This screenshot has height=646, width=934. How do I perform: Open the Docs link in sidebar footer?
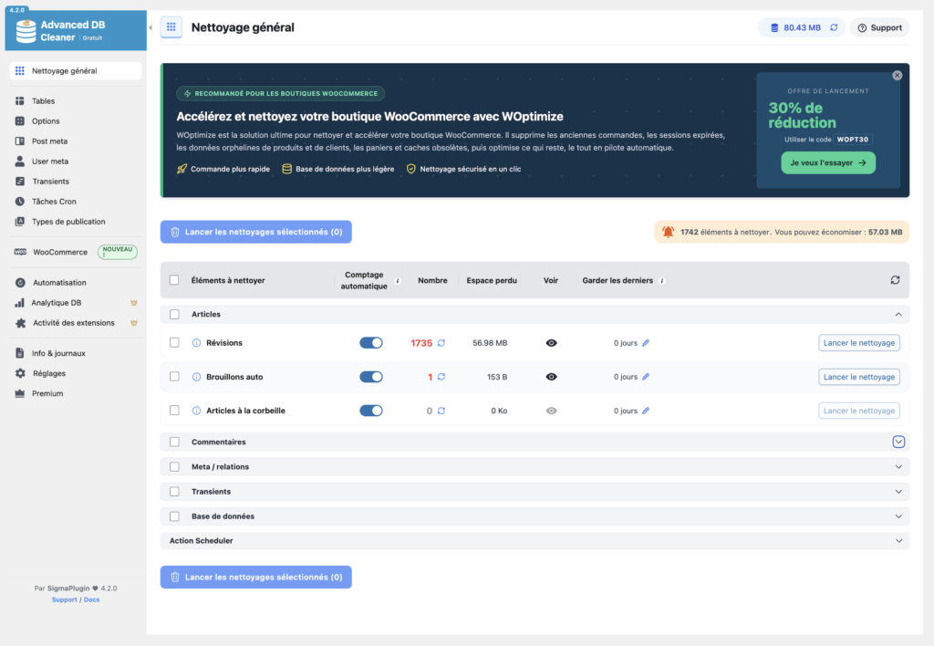[92, 599]
